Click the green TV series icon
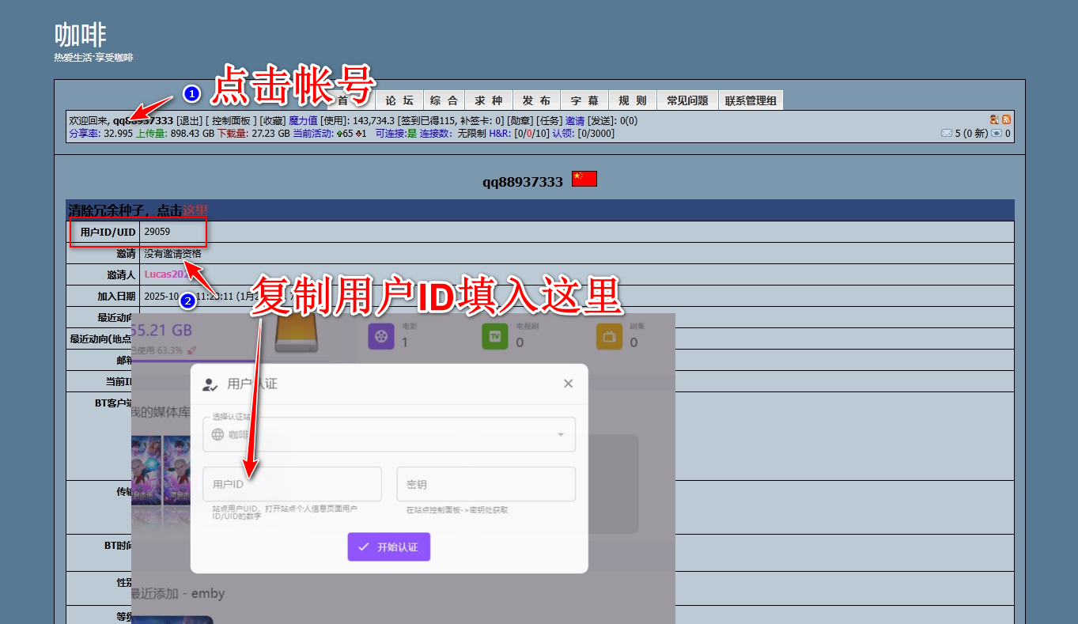1078x624 pixels. tap(496, 336)
